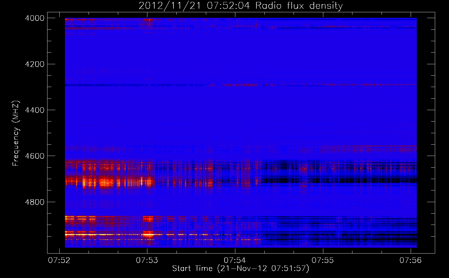Click the 4800 frequency tick label

click(x=35, y=202)
